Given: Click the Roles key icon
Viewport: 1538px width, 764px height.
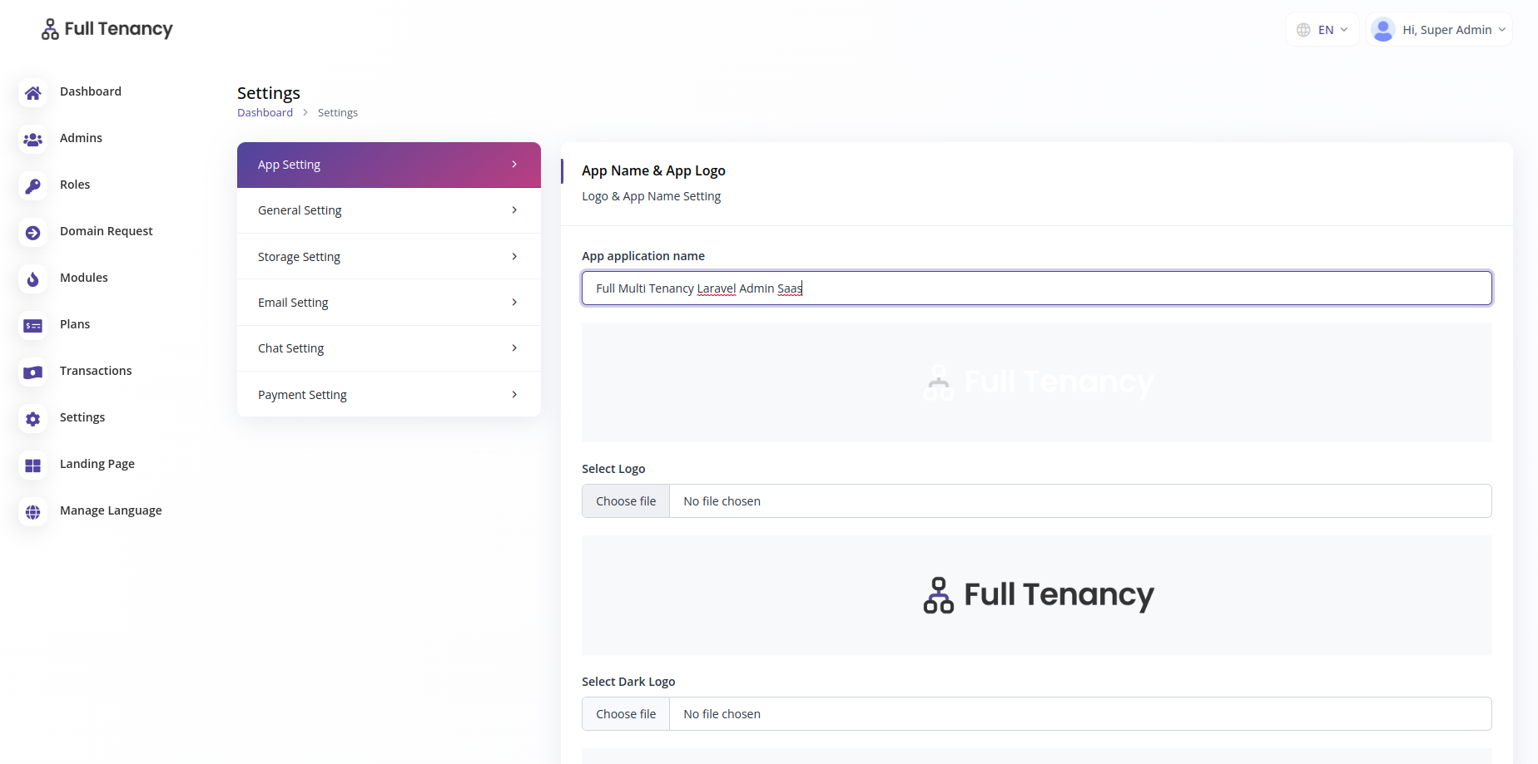Looking at the screenshot, I should pos(32,186).
